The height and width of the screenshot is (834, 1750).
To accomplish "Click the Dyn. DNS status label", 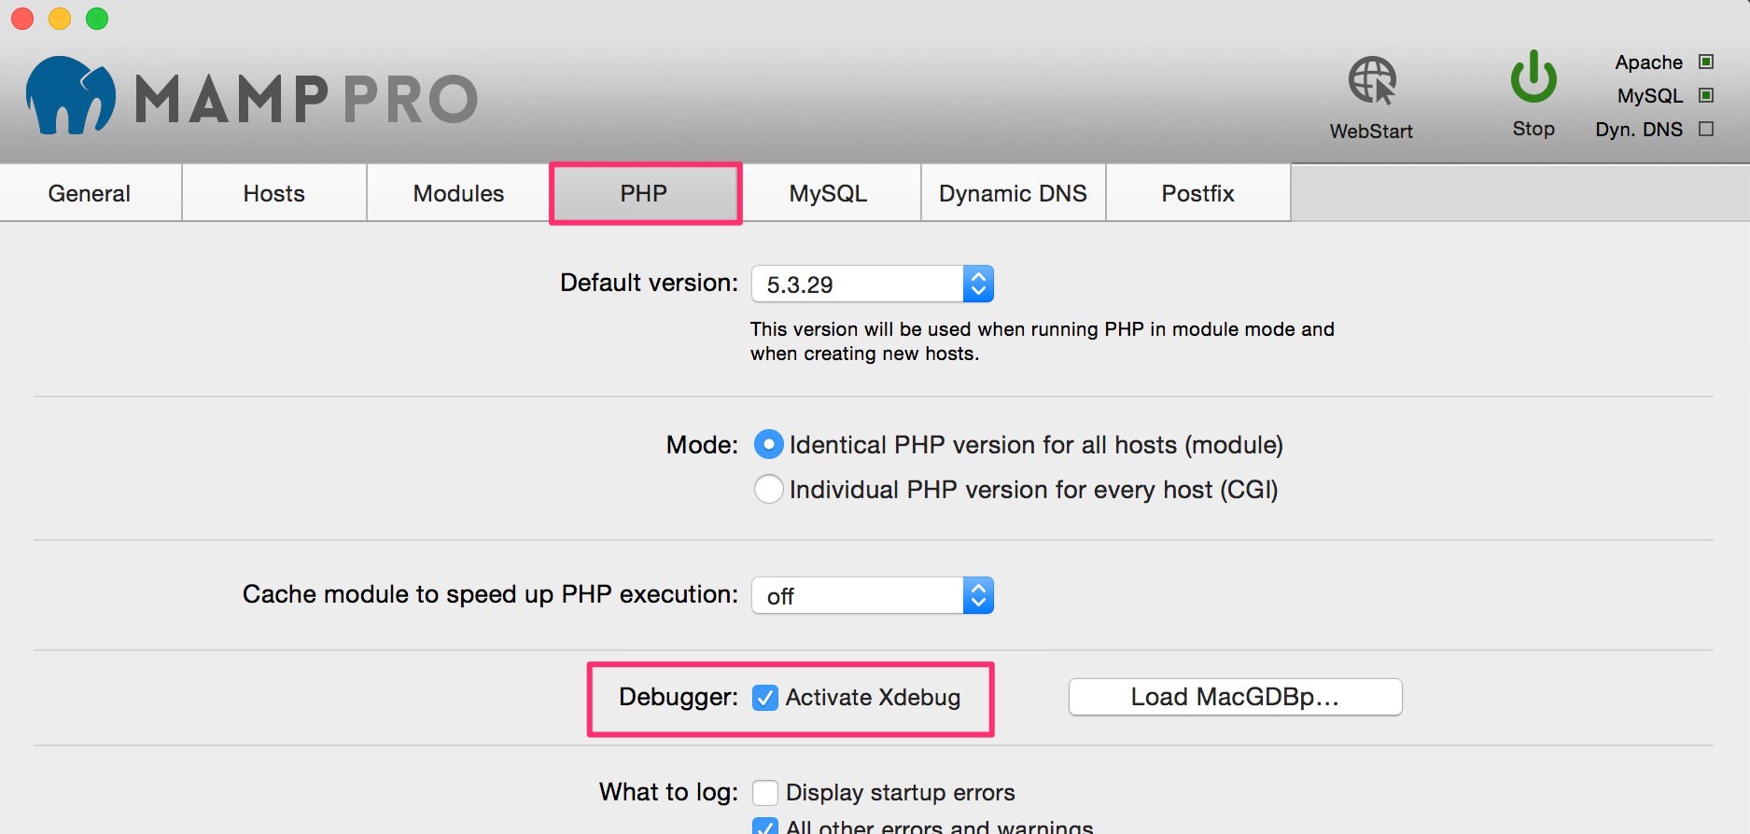I will pos(1639,130).
